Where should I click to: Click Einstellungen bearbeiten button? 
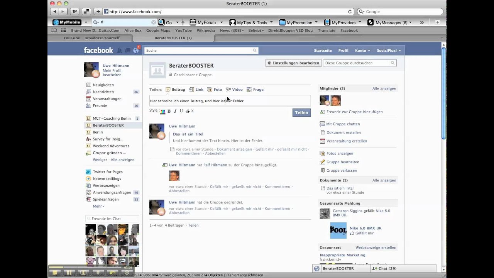[x=293, y=63]
